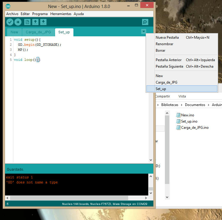Click the console horizontal scroll-right arrow
This screenshot has height=220, width=222.
point(146,198)
